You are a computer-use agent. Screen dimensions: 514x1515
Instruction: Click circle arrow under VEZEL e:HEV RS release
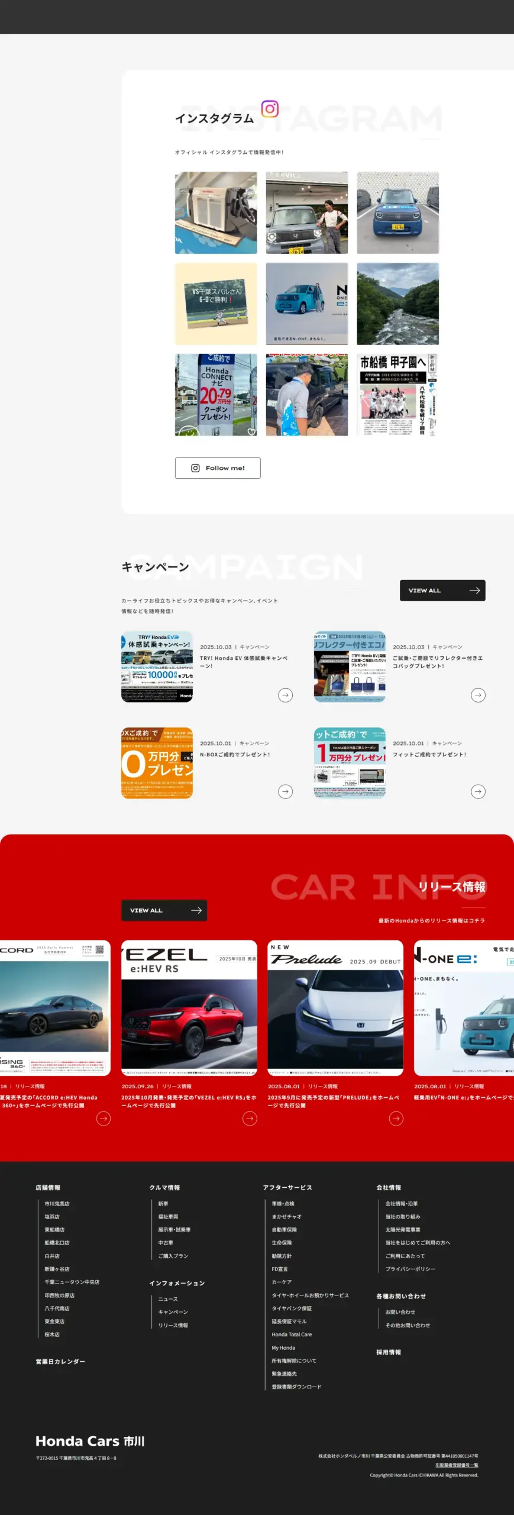pos(250,1118)
